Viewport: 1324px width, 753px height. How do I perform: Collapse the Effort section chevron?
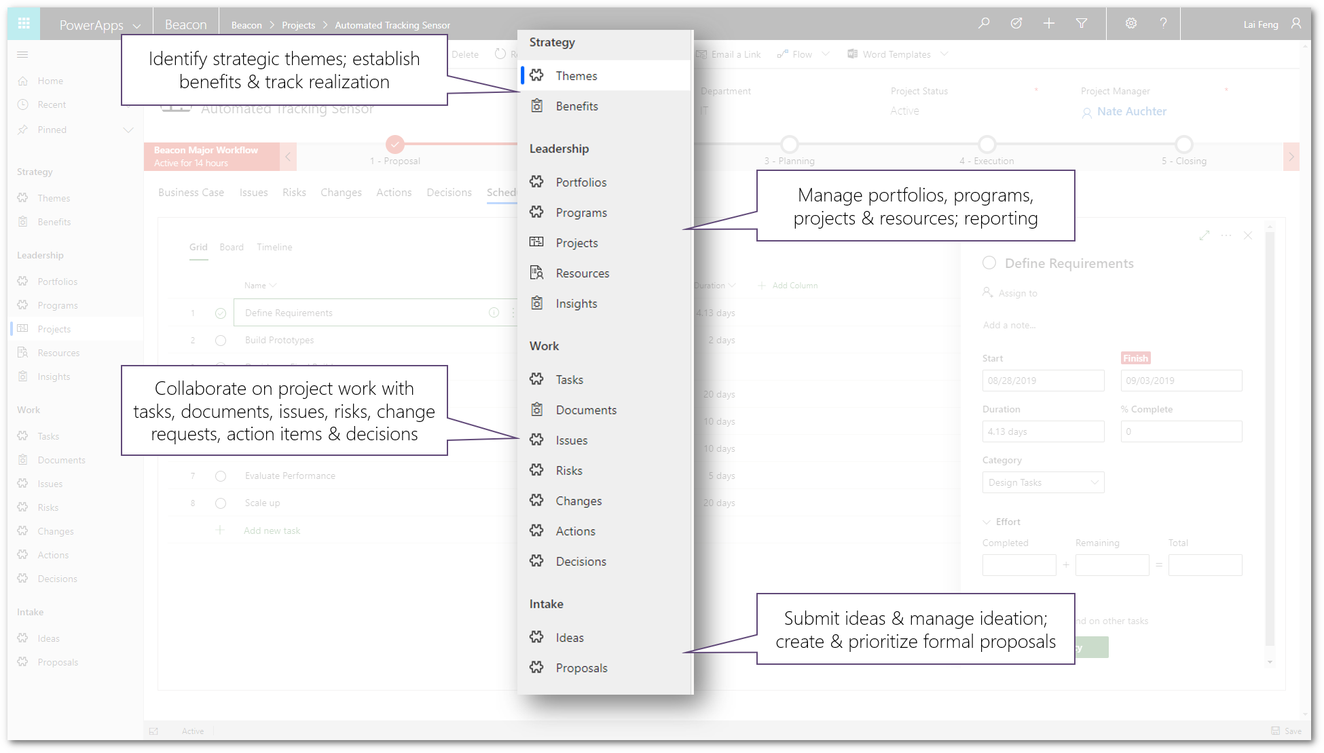[x=987, y=522]
